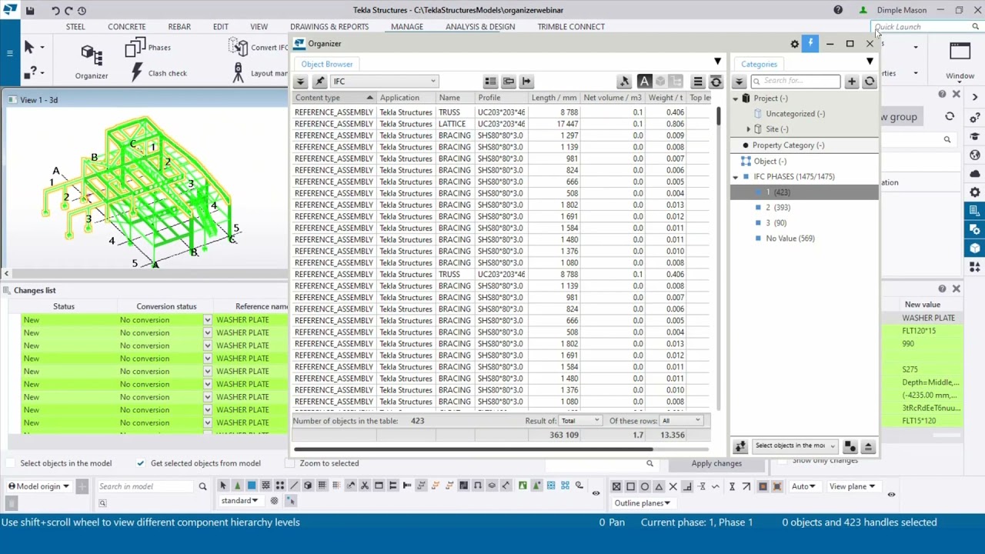The width and height of the screenshot is (985, 554).
Task: Uncheck Get selected objects from model
Action: pyautogui.click(x=140, y=463)
